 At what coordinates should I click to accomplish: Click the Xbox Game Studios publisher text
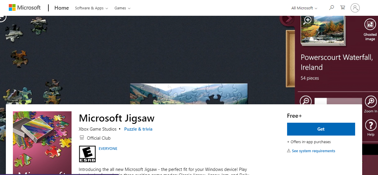click(98, 129)
